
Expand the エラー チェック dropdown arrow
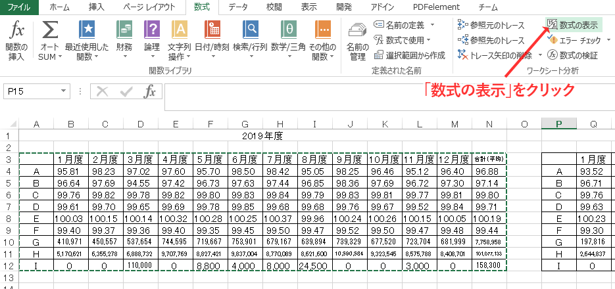[608, 39]
